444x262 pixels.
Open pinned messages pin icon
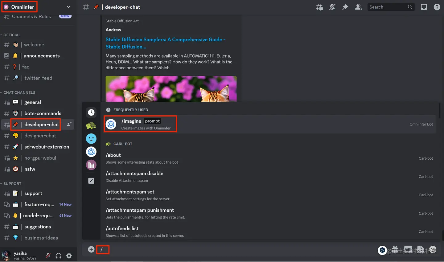click(345, 7)
